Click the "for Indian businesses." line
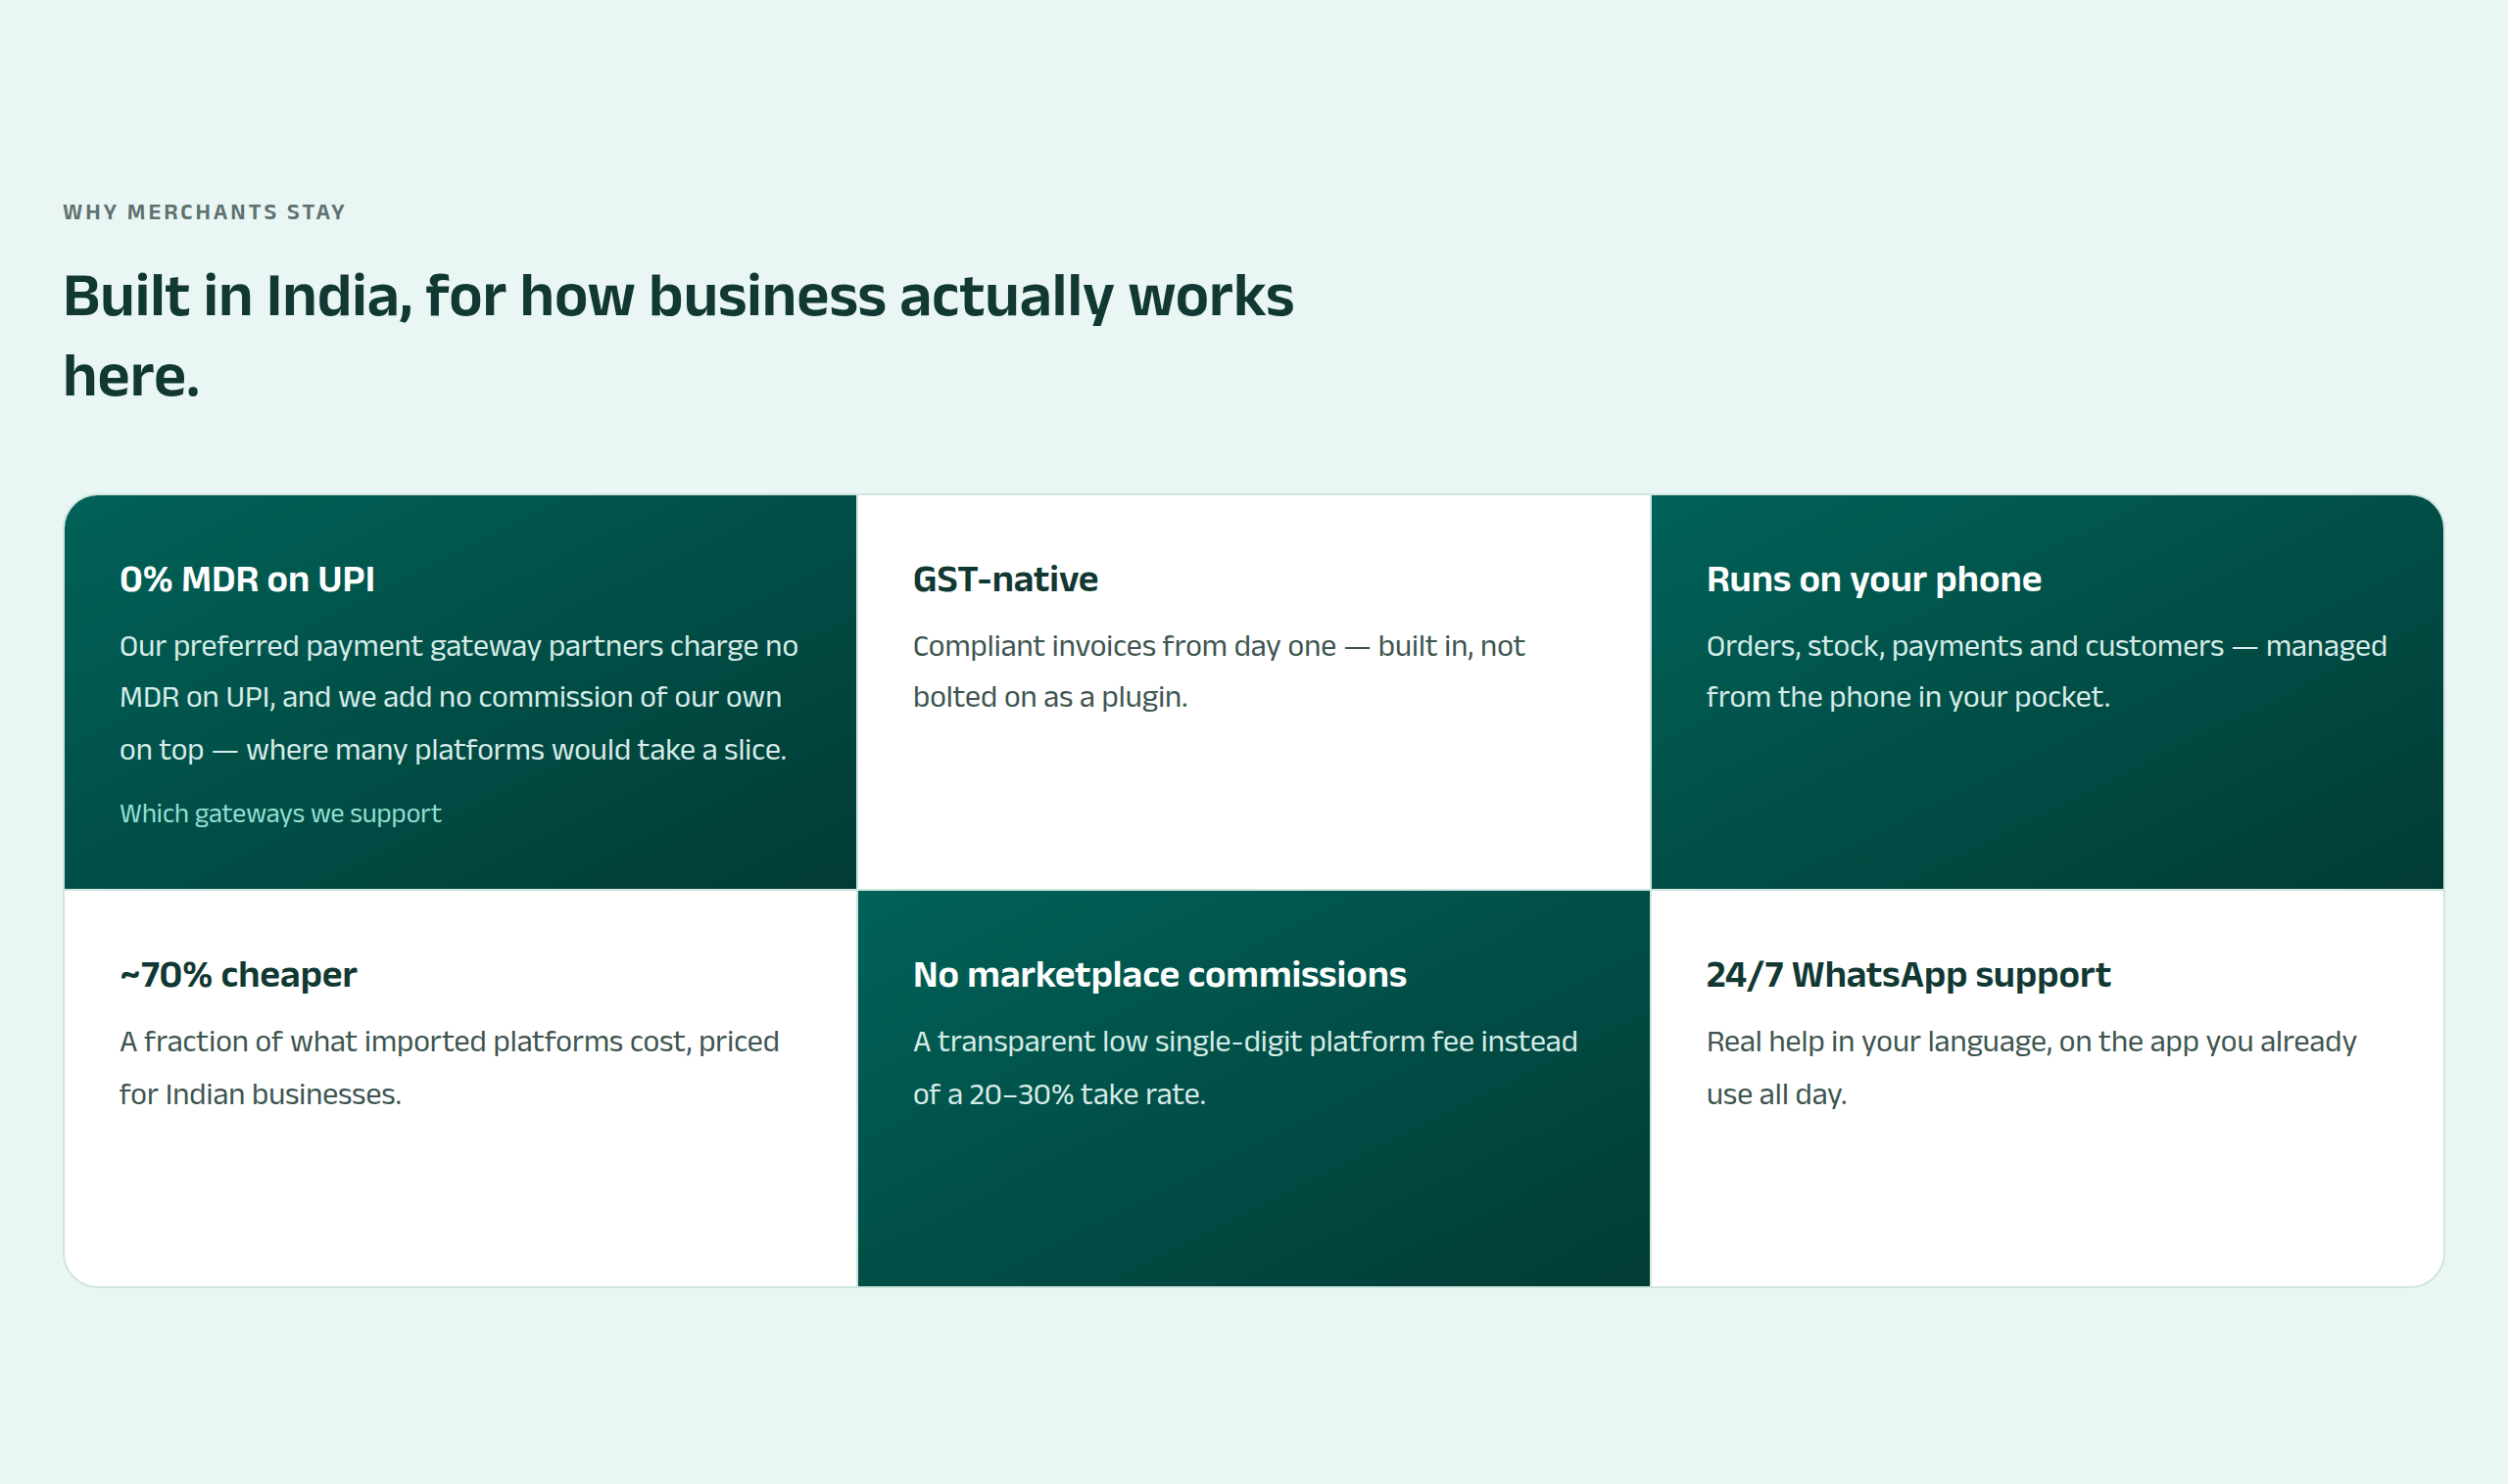Image resolution: width=2508 pixels, height=1484 pixels. (261, 1094)
